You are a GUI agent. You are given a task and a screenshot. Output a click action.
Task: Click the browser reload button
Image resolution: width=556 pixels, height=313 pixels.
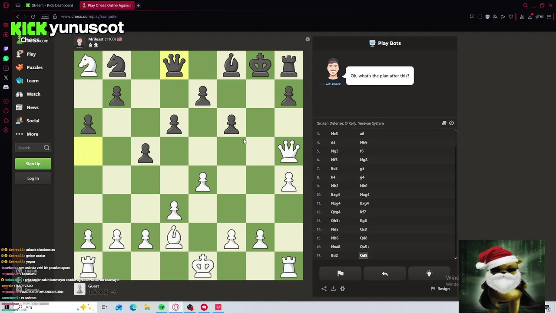(x=33, y=17)
